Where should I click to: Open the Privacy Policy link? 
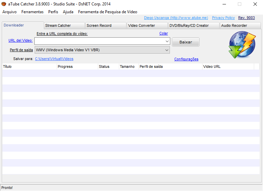[x=223, y=18]
